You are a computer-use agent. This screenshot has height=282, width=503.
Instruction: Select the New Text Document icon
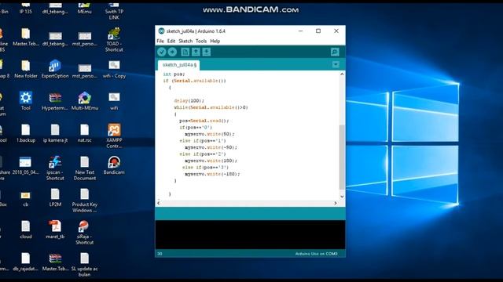click(84, 168)
